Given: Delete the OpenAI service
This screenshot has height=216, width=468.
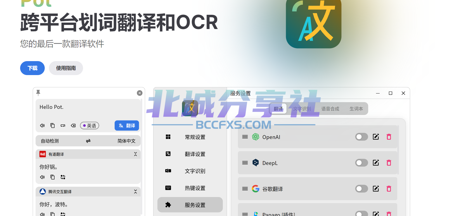Looking at the screenshot, I should [389, 137].
